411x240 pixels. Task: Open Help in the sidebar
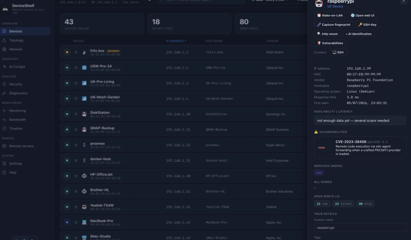point(25,173)
